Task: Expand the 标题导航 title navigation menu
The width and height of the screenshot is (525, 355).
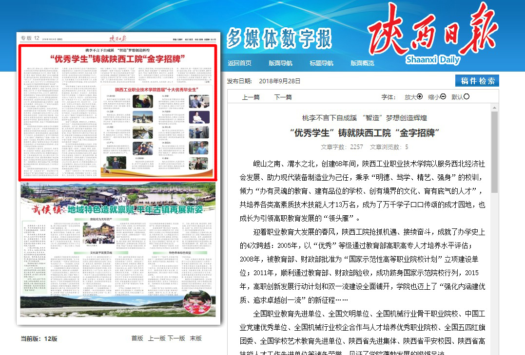Action: coord(321,63)
